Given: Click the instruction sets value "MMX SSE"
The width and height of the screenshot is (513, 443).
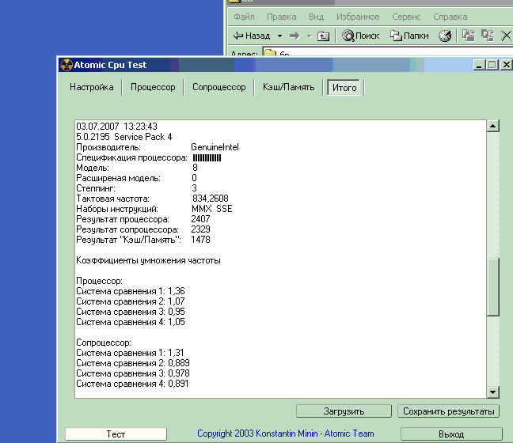Looking at the screenshot, I should 212,209.
